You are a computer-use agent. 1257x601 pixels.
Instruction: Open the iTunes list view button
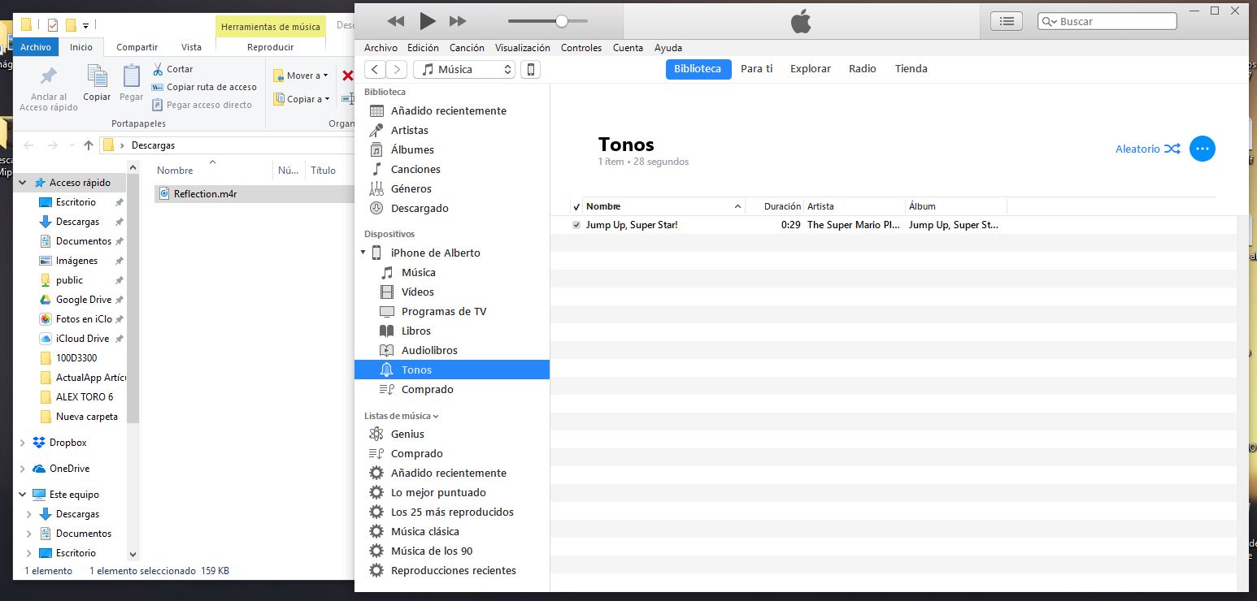coord(1007,22)
